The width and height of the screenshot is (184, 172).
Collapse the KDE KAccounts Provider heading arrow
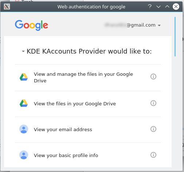(x=23, y=51)
